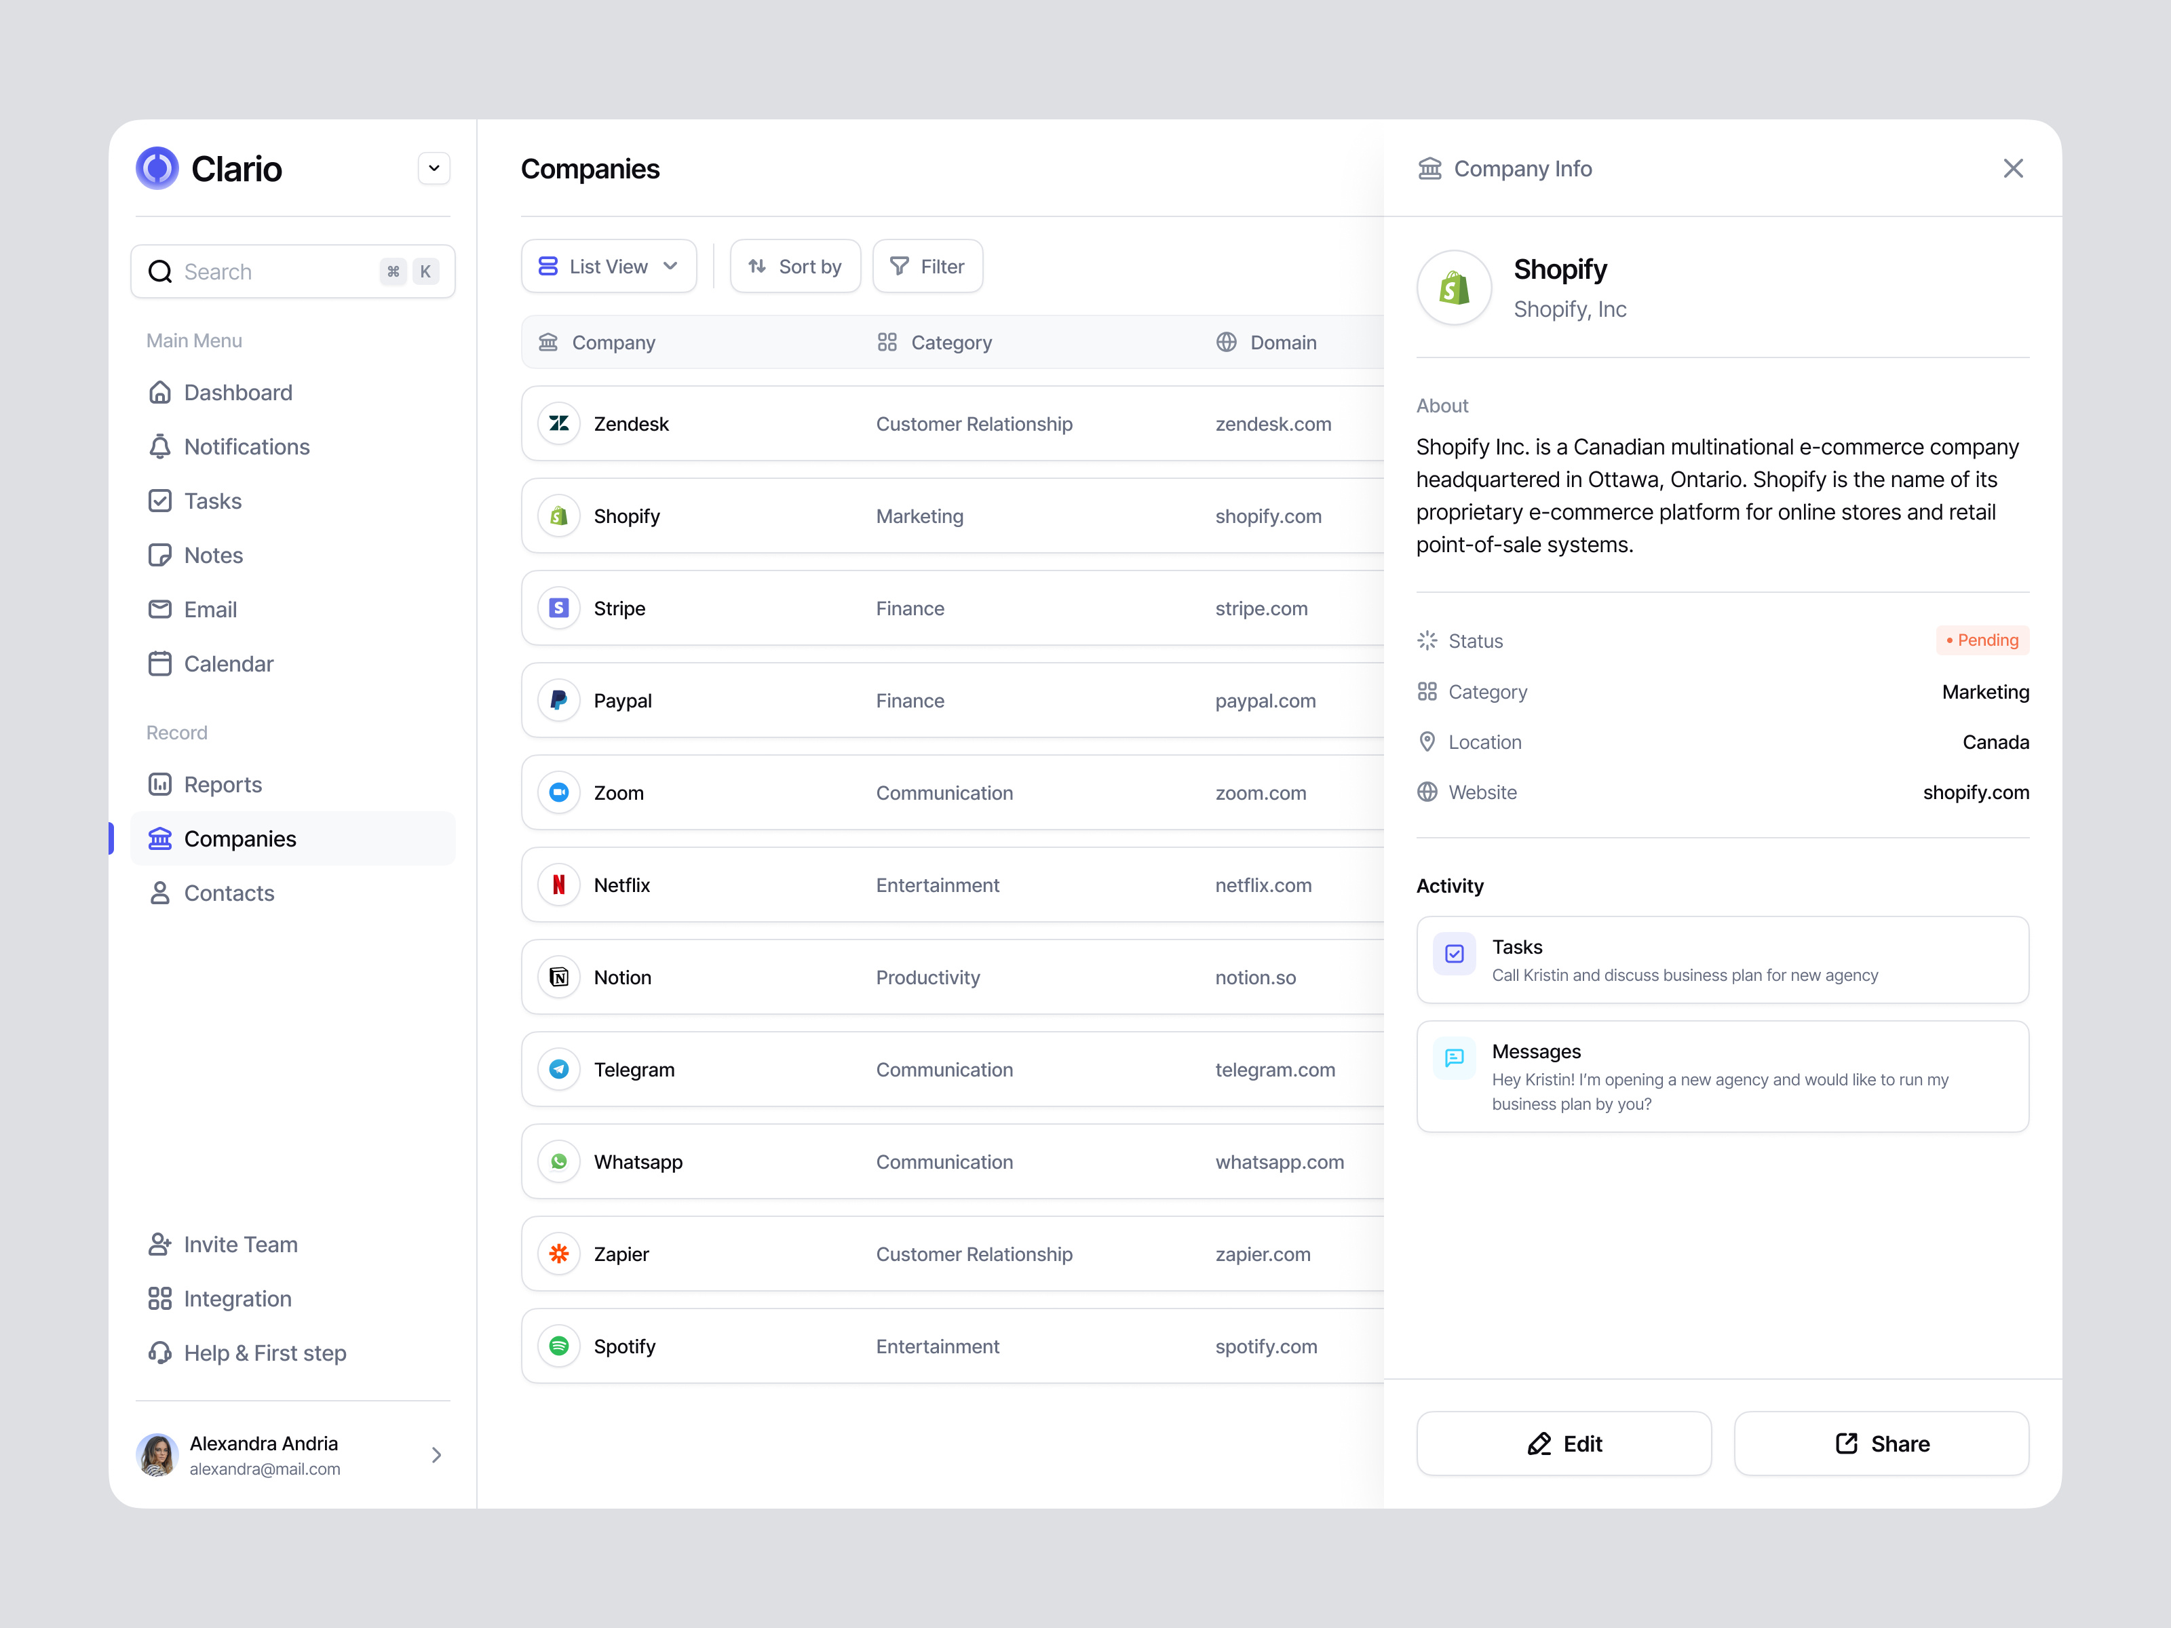Click Zapier's Customer Relationship category
Screen dimensions: 2171x1628
(974, 1254)
